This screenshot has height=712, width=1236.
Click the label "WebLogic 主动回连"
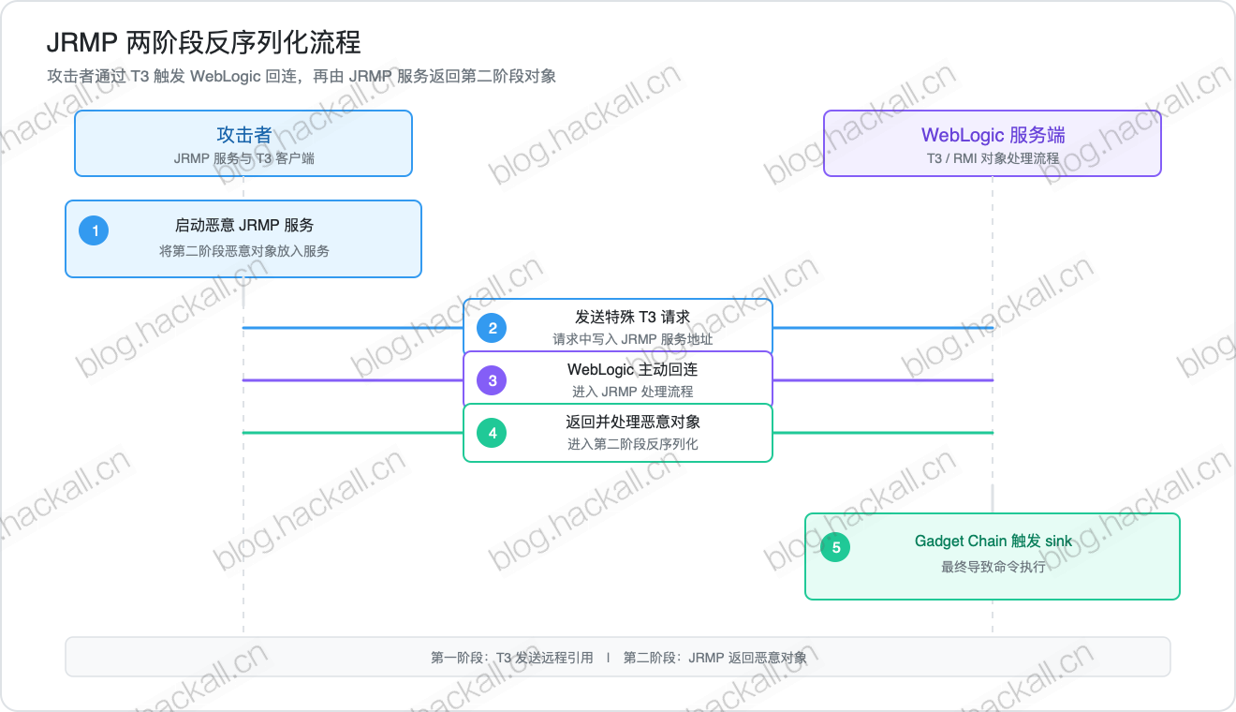(x=632, y=369)
